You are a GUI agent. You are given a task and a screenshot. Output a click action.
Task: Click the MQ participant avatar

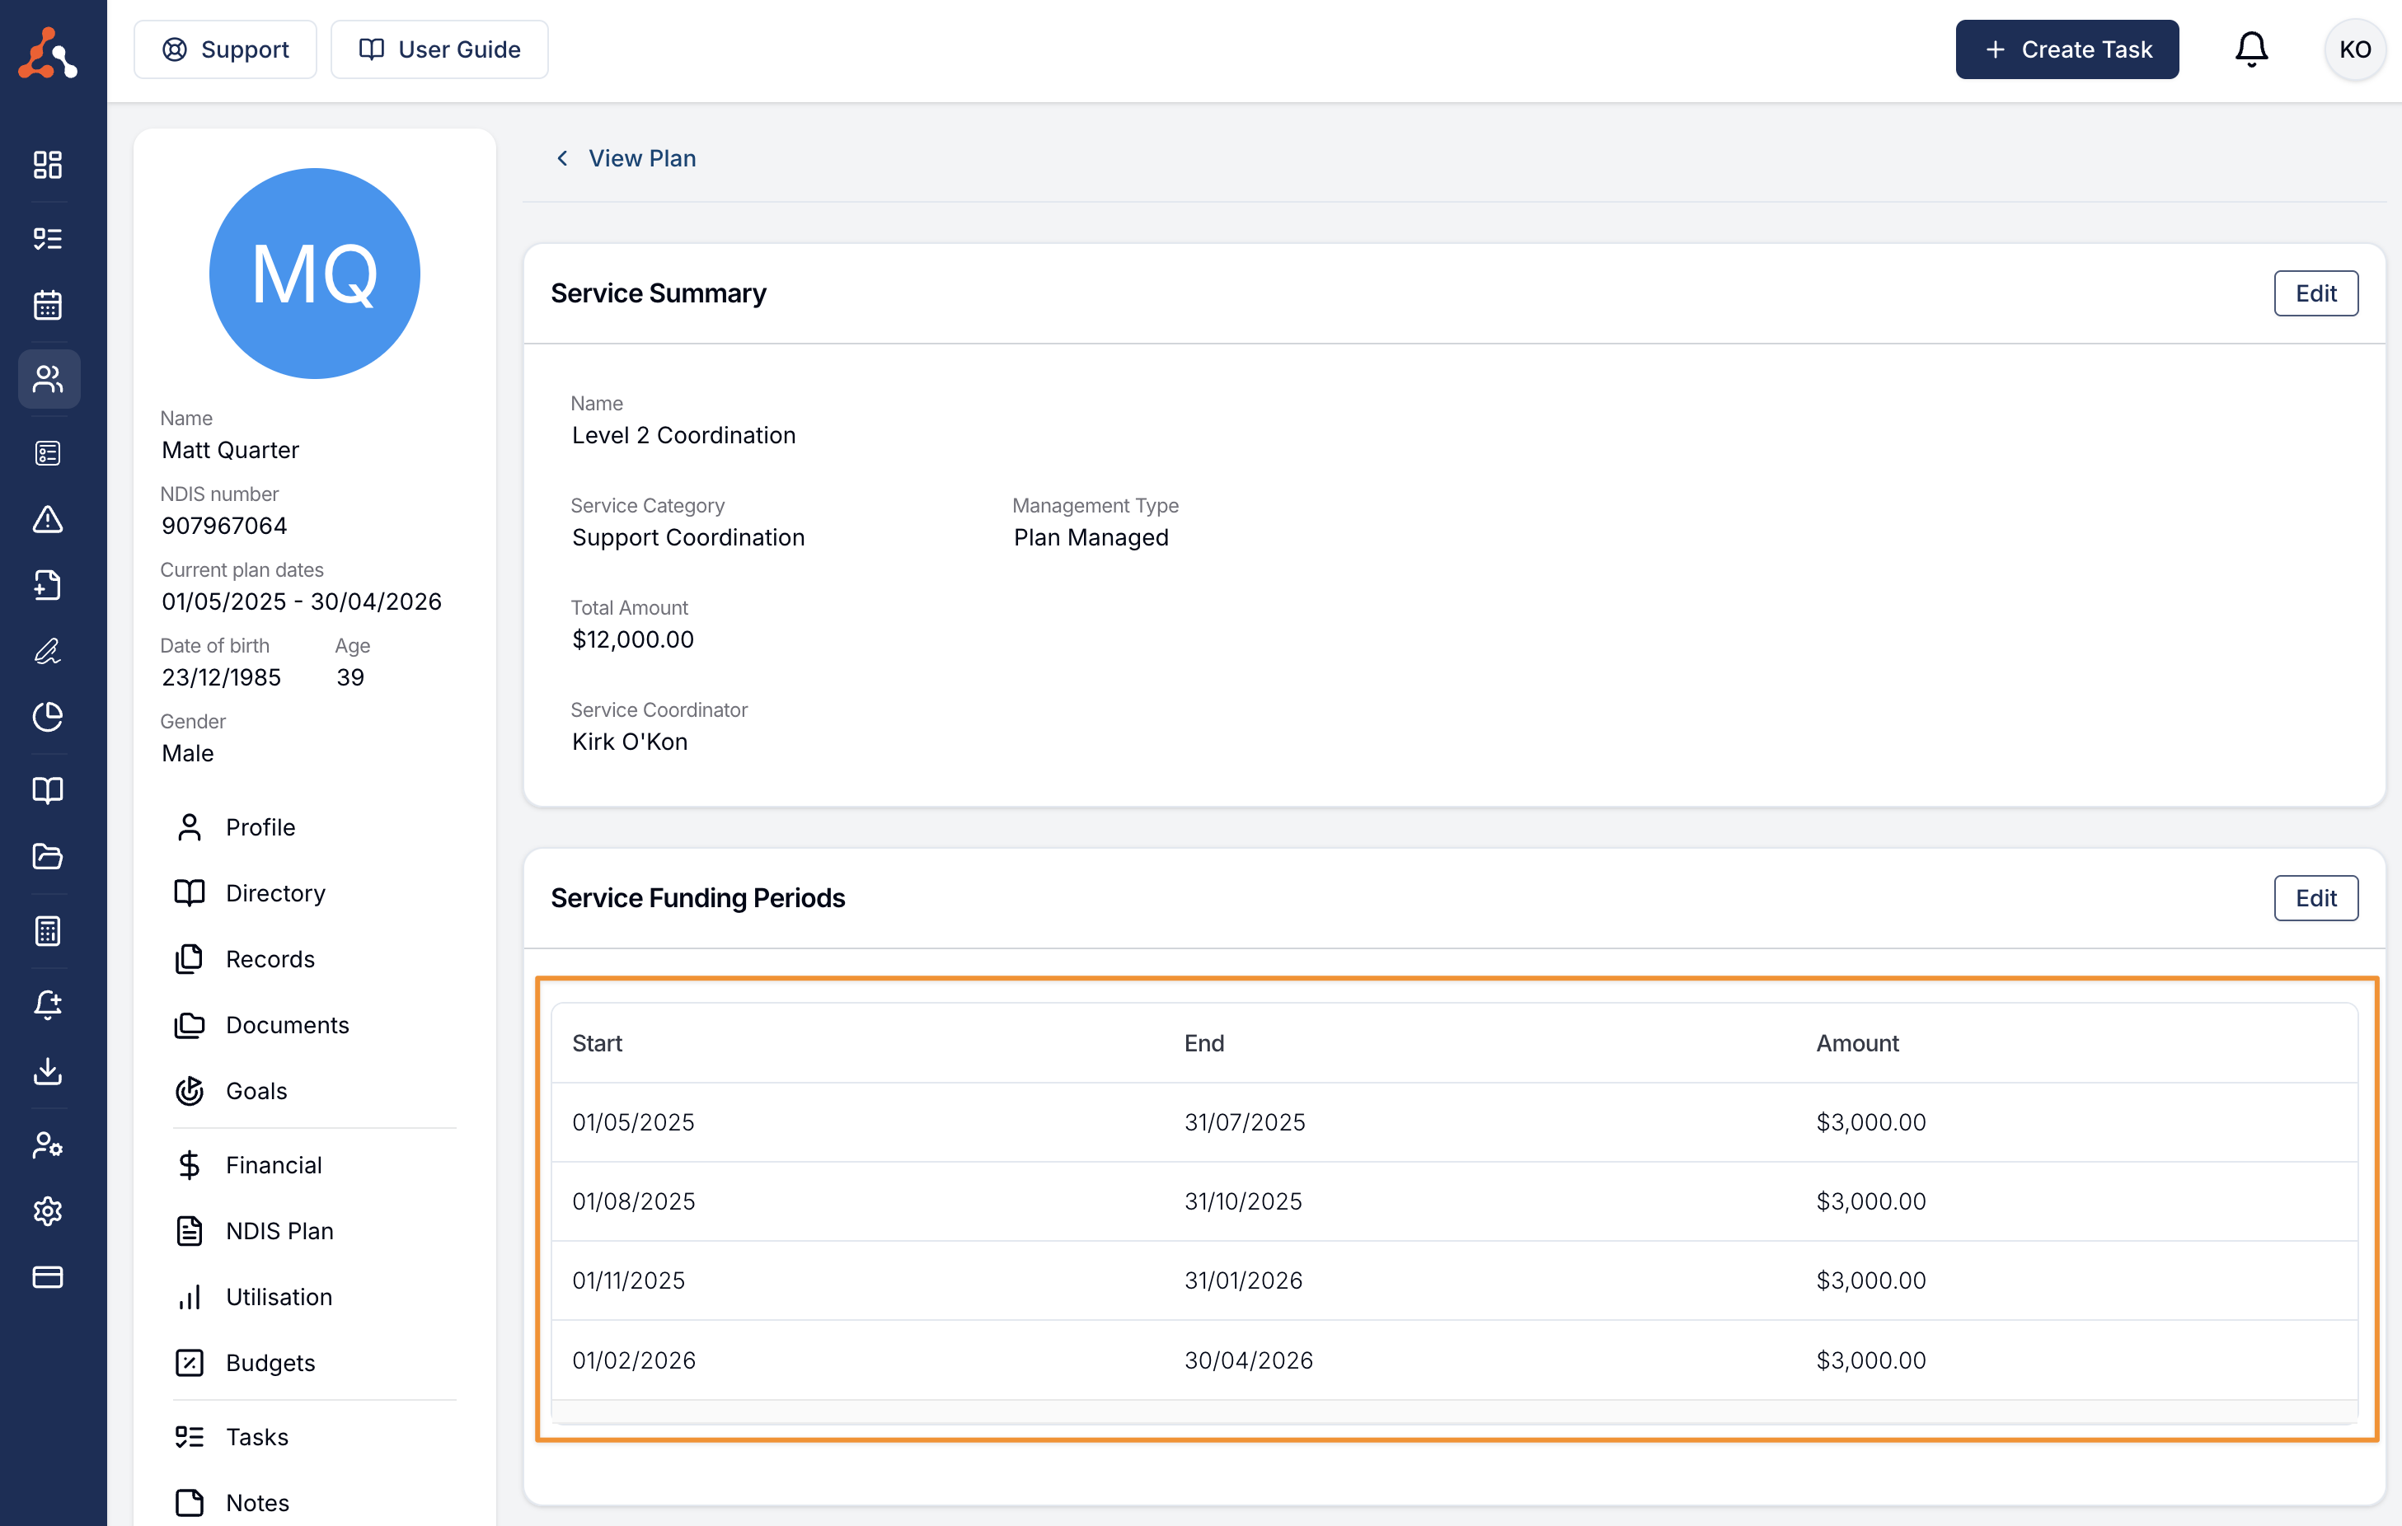point(314,274)
